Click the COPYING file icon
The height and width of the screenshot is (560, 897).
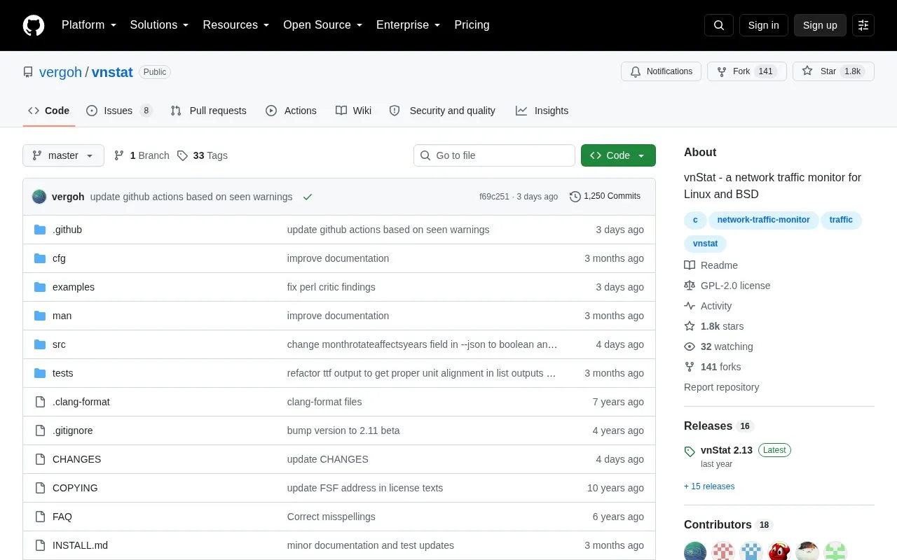point(40,488)
